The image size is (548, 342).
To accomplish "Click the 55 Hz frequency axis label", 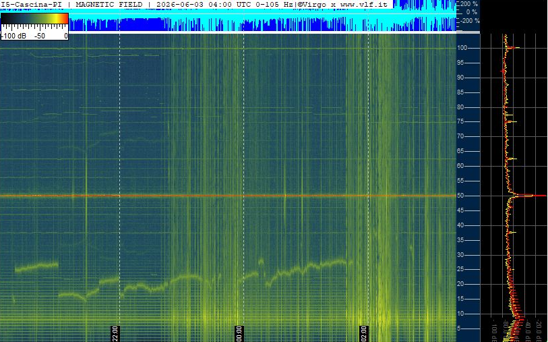I will pos(460,181).
